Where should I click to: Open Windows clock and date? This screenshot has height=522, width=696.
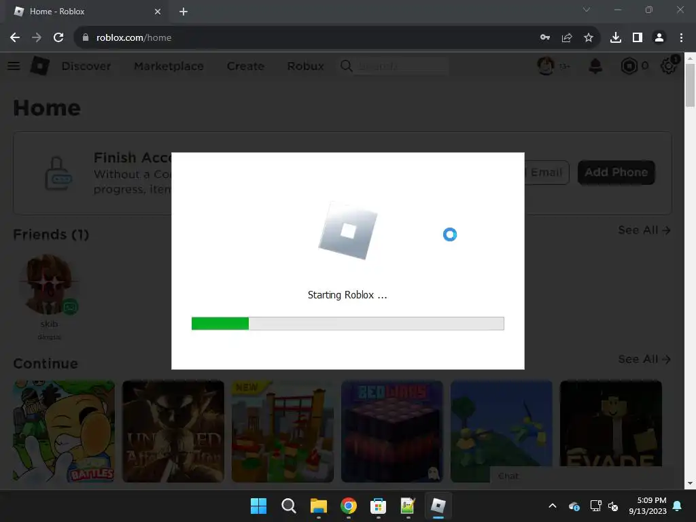click(x=648, y=506)
